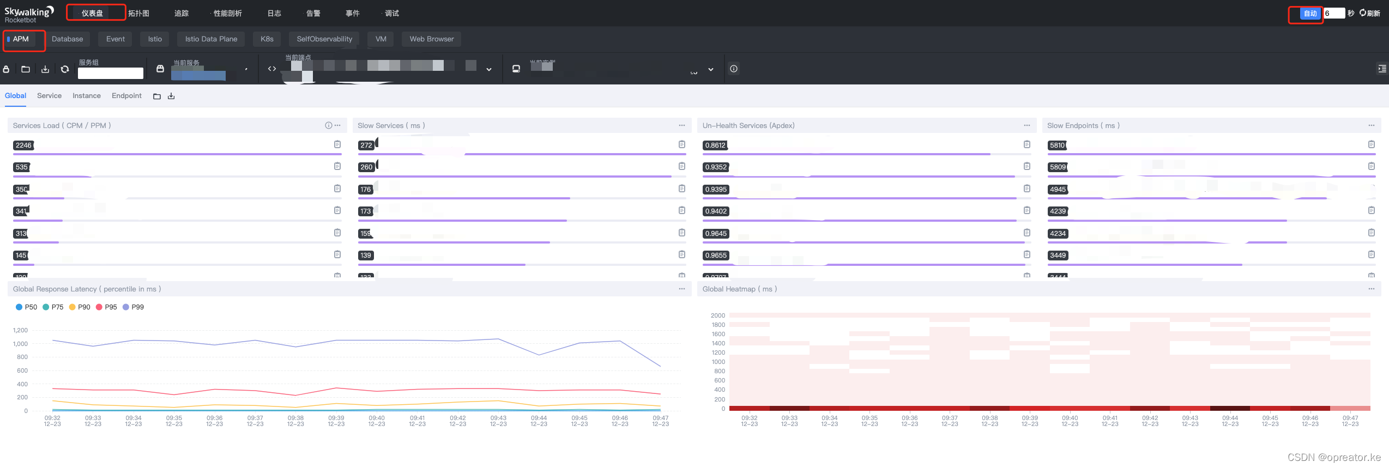Open the 追踪 trace menu
Viewport: 1389px width, 468px height.
click(x=181, y=13)
